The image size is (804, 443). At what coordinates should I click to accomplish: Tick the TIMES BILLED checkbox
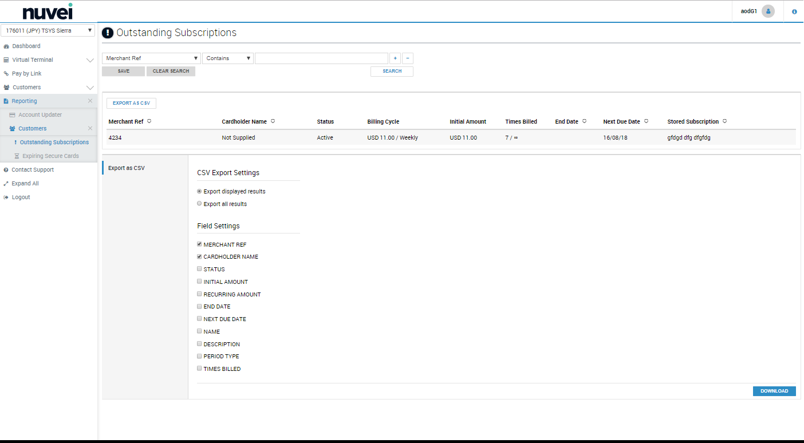(x=199, y=369)
